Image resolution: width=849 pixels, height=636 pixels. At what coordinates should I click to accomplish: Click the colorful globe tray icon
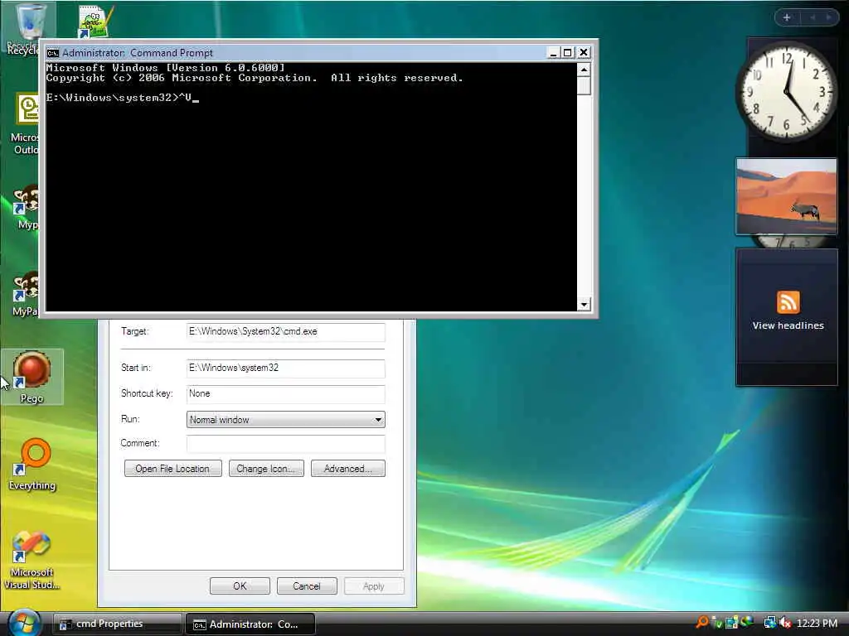point(747,622)
